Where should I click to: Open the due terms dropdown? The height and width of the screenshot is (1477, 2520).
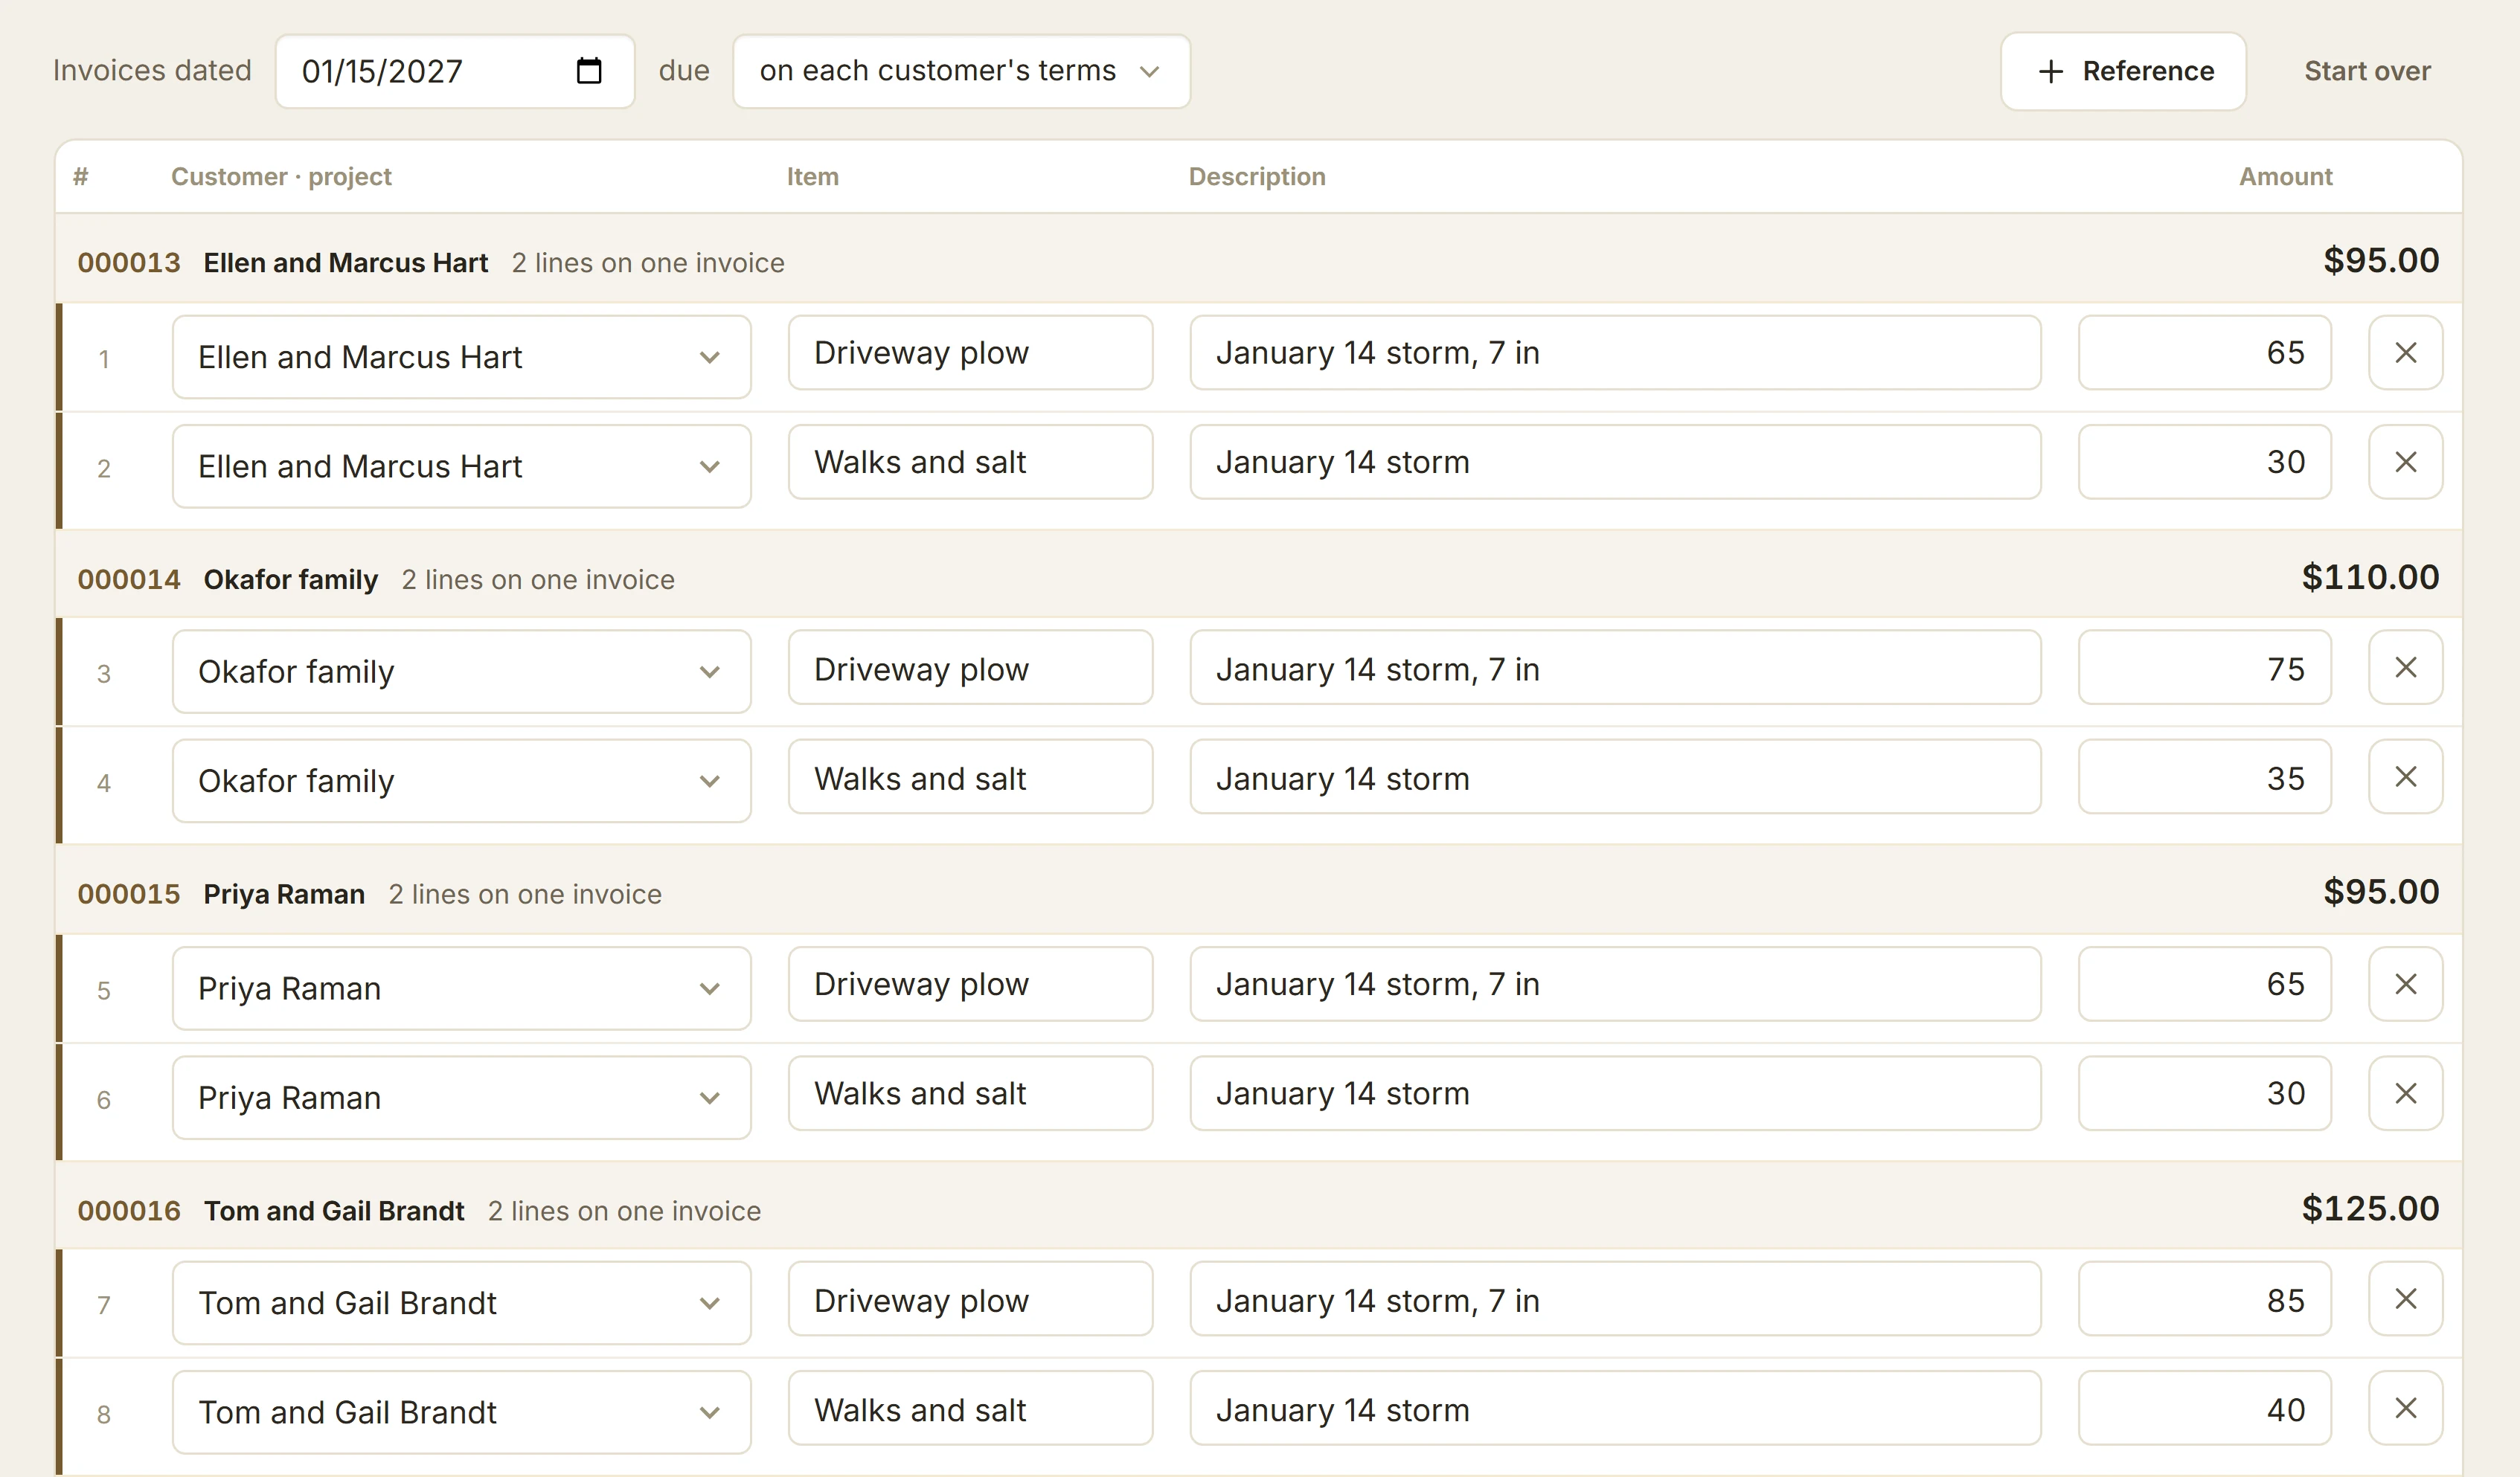click(961, 71)
